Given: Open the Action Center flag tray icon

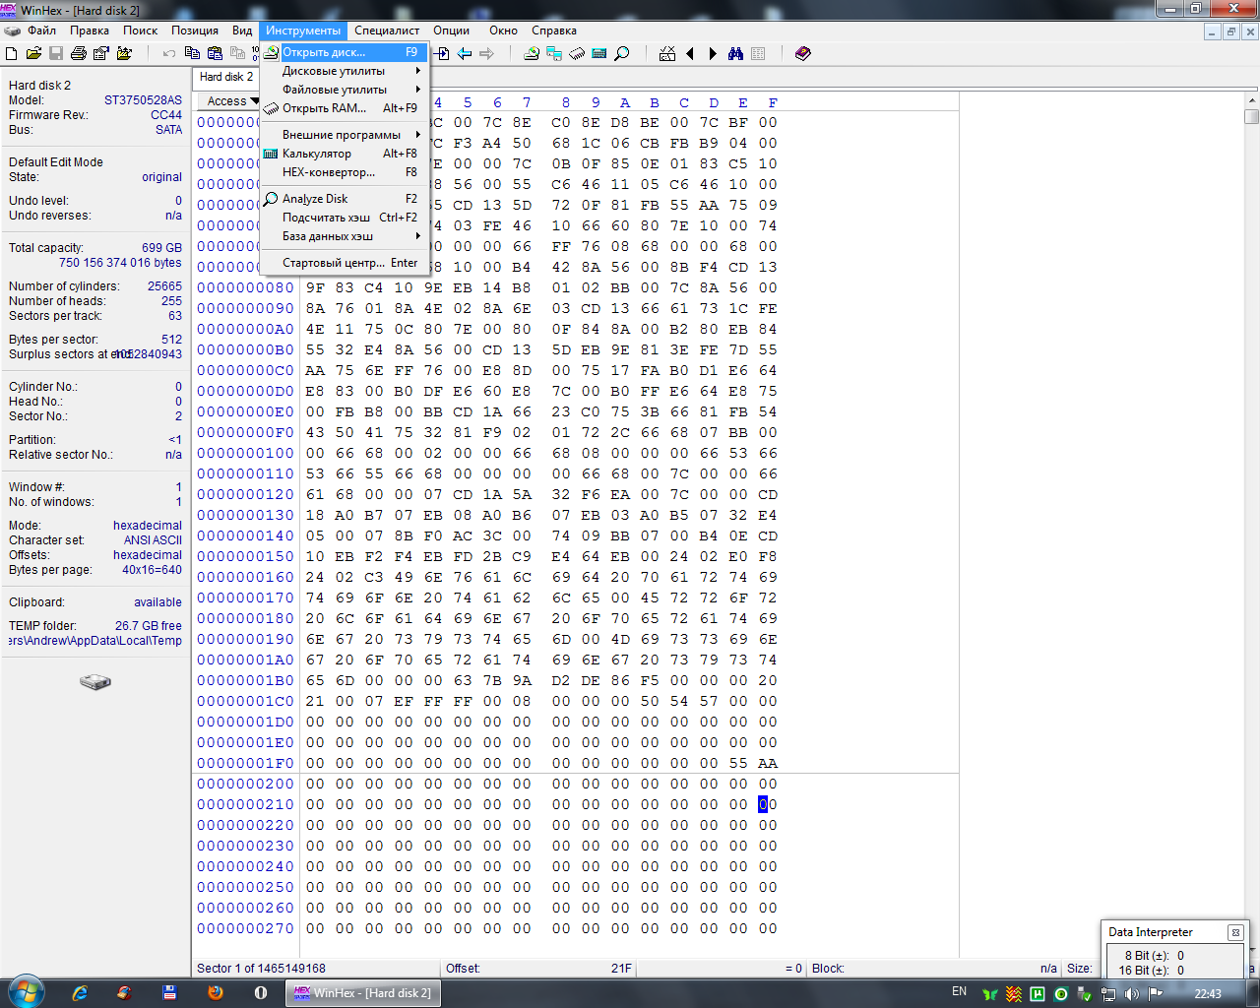Looking at the screenshot, I should [x=1156, y=994].
